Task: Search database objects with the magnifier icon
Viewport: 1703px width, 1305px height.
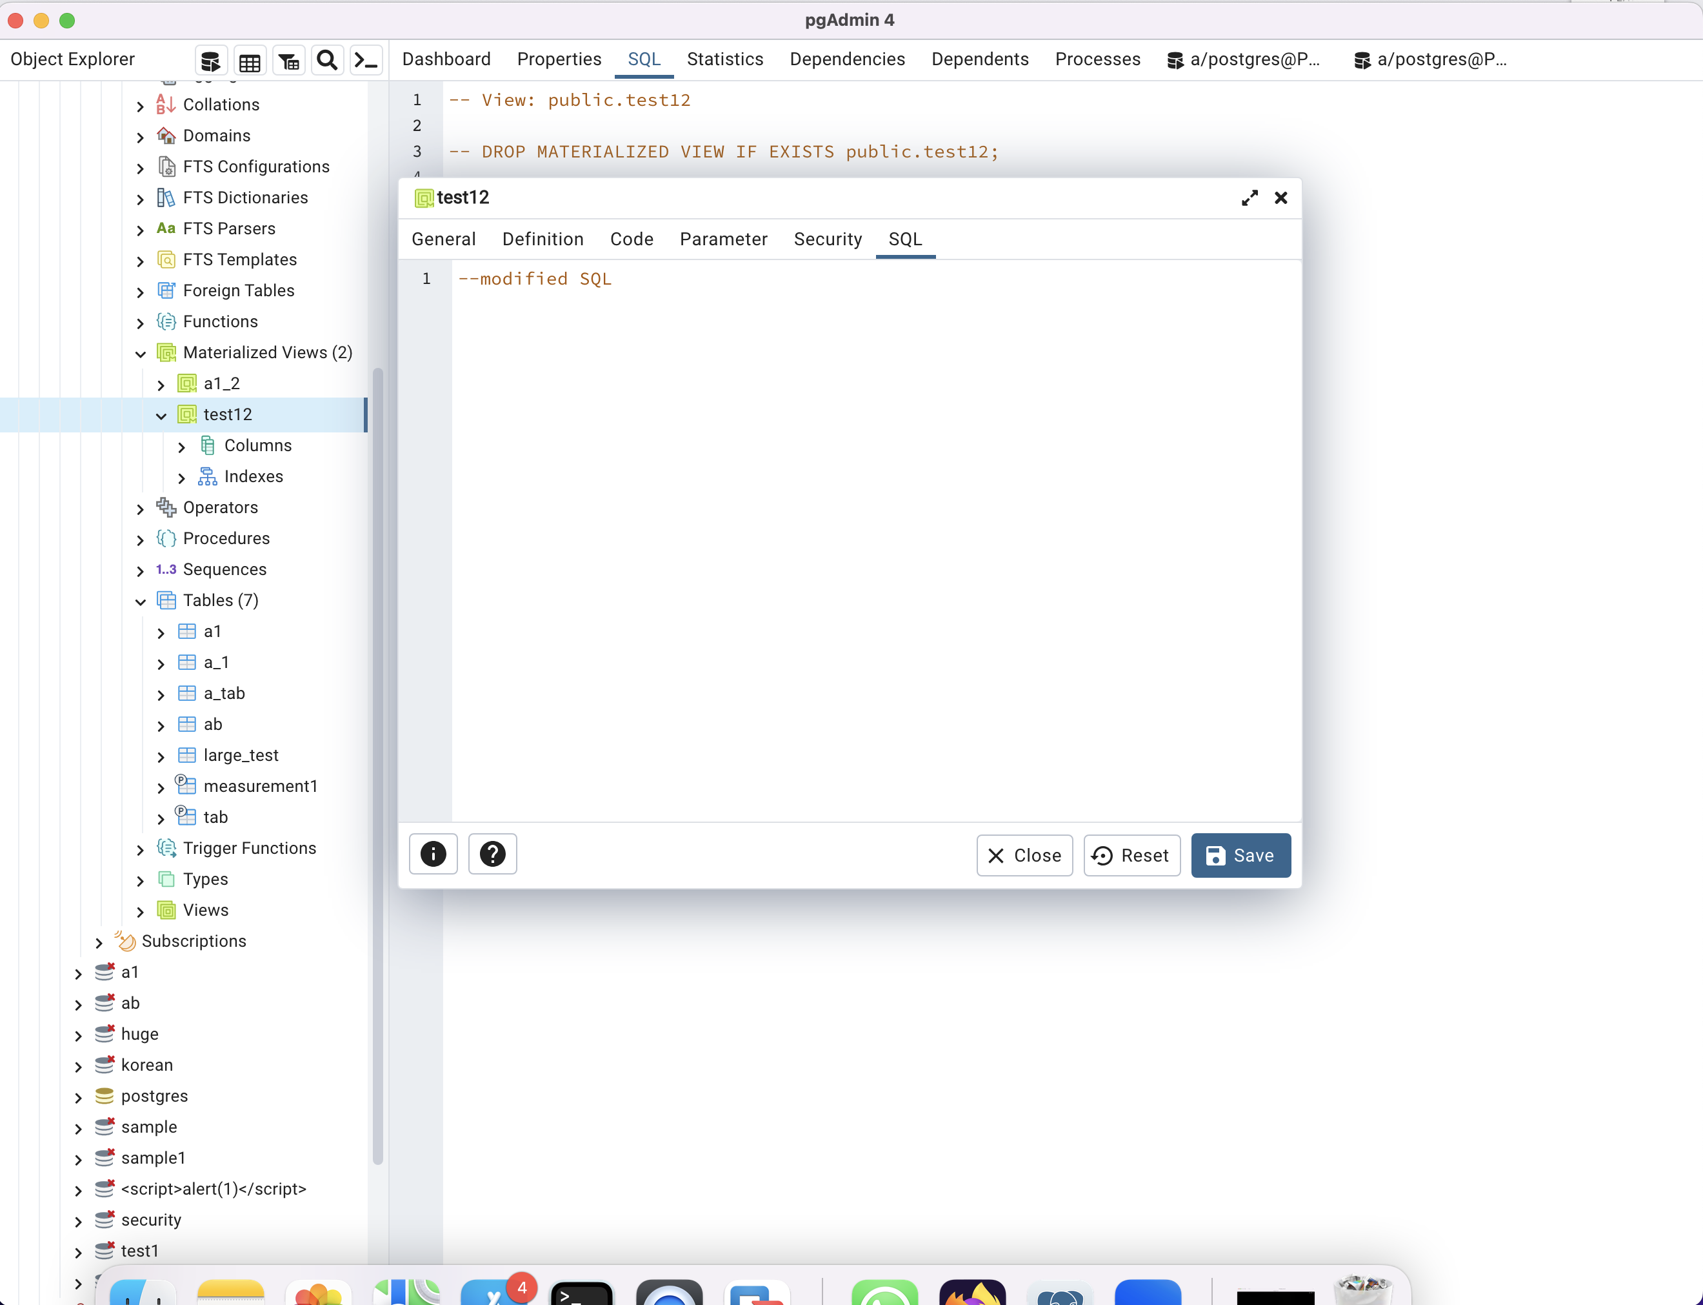Action: [327, 60]
